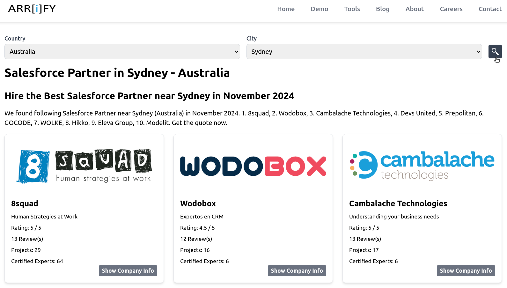Viewport: 507px width, 288px height.
Task: Select the Cambalache Technologies name heading
Action: pos(398,203)
